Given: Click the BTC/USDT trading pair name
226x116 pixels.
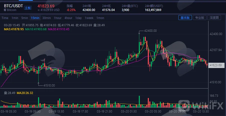Looking at the screenshot, I should pyautogui.click(x=13, y=6).
